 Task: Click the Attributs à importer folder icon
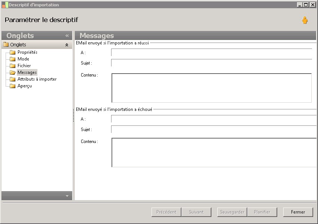click(12, 80)
